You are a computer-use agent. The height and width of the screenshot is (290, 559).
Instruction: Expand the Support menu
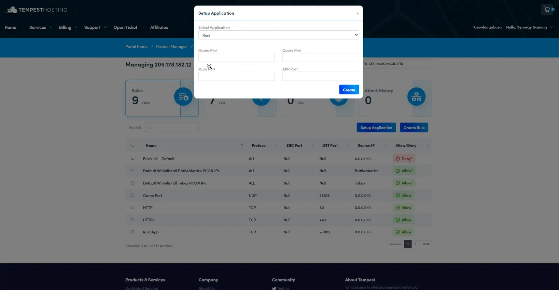point(95,27)
